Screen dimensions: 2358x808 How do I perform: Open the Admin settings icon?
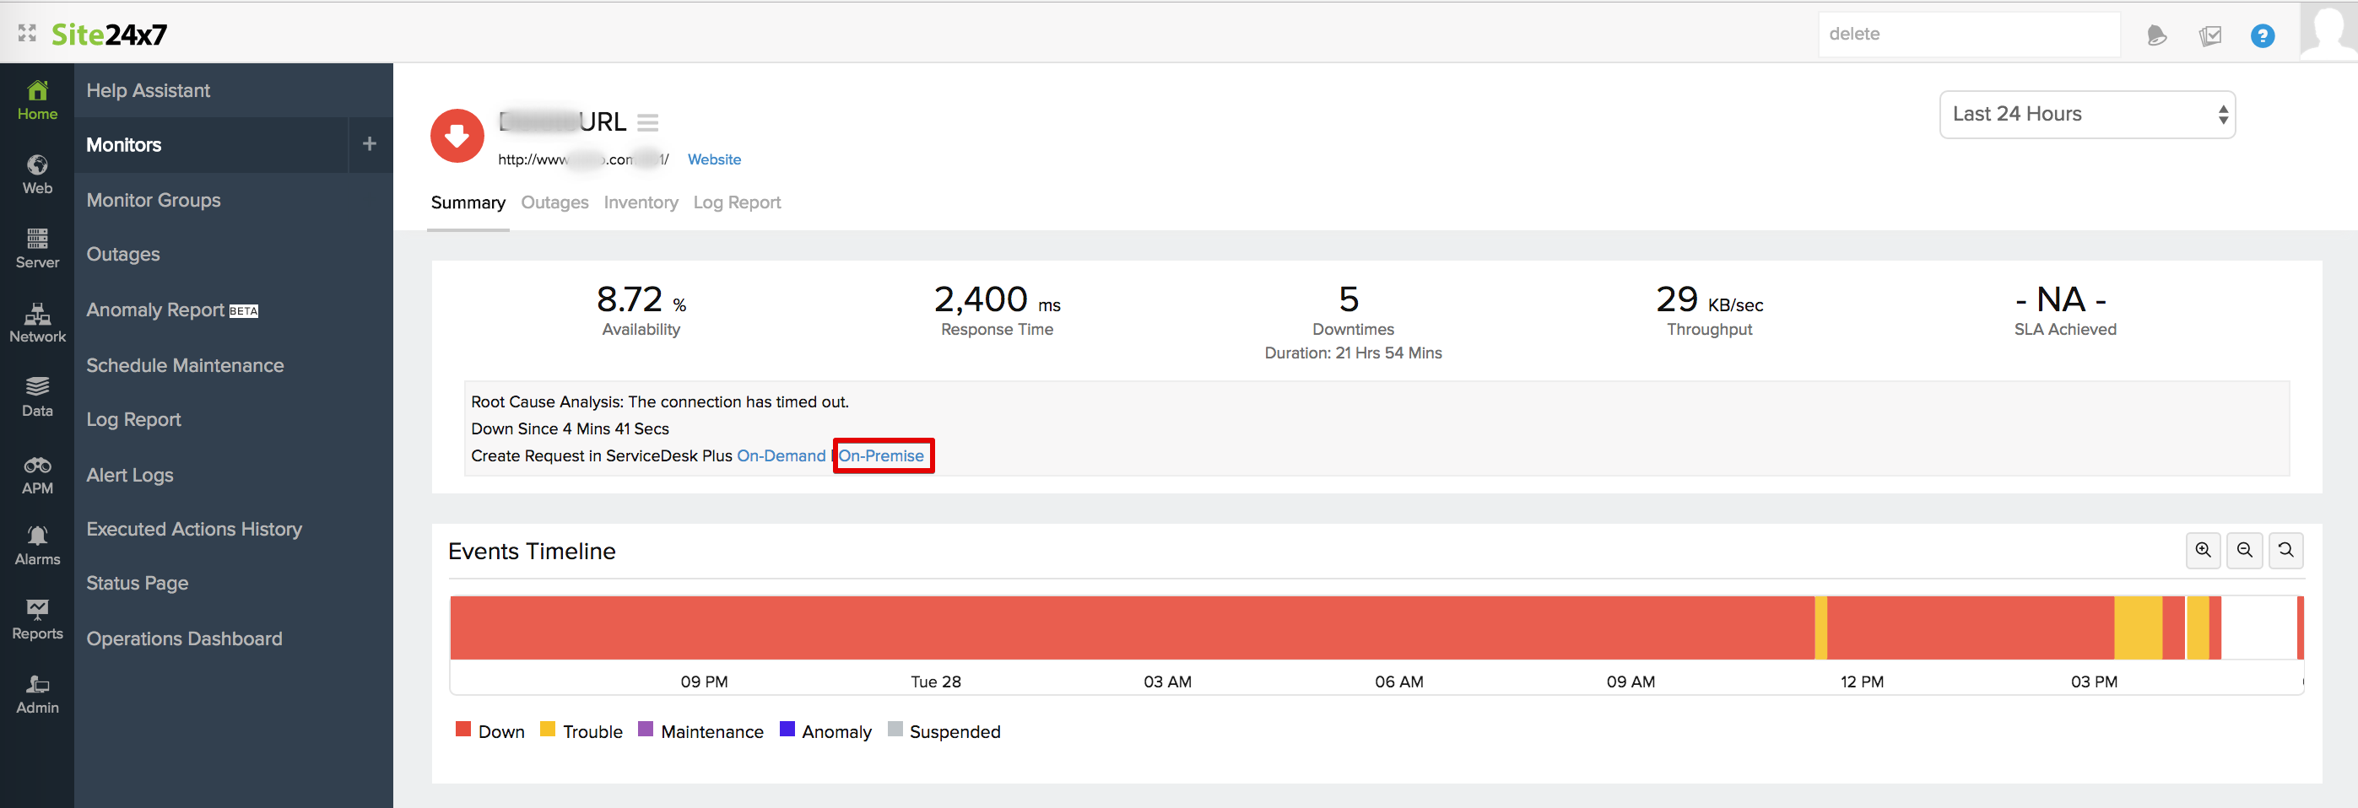pos(36,693)
